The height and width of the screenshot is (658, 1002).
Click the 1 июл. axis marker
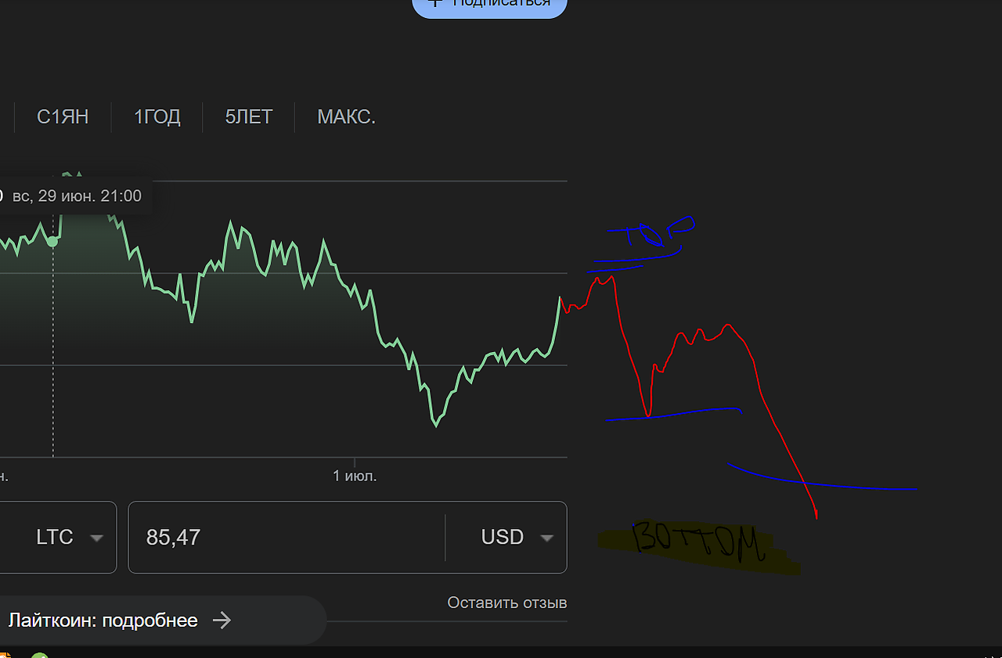click(x=355, y=476)
